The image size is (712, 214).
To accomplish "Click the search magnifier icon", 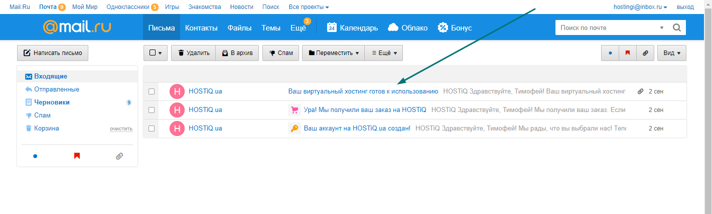I will click(676, 28).
